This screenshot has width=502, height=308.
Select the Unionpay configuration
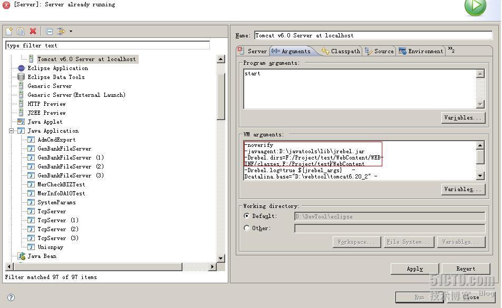pyautogui.click(x=51, y=247)
